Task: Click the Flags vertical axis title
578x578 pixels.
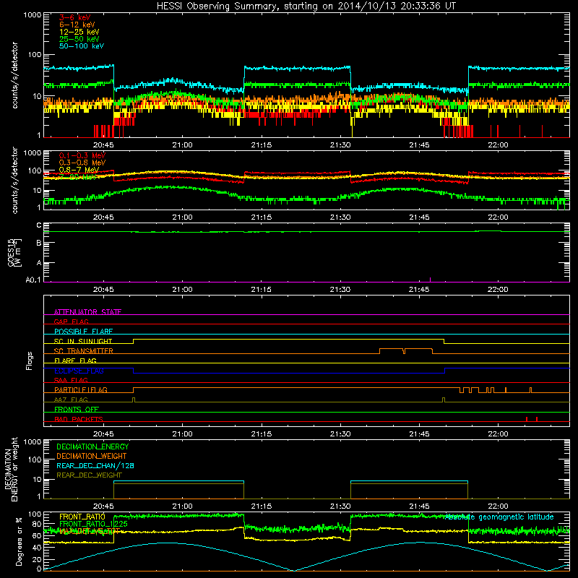Action: [x=30, y=361]
